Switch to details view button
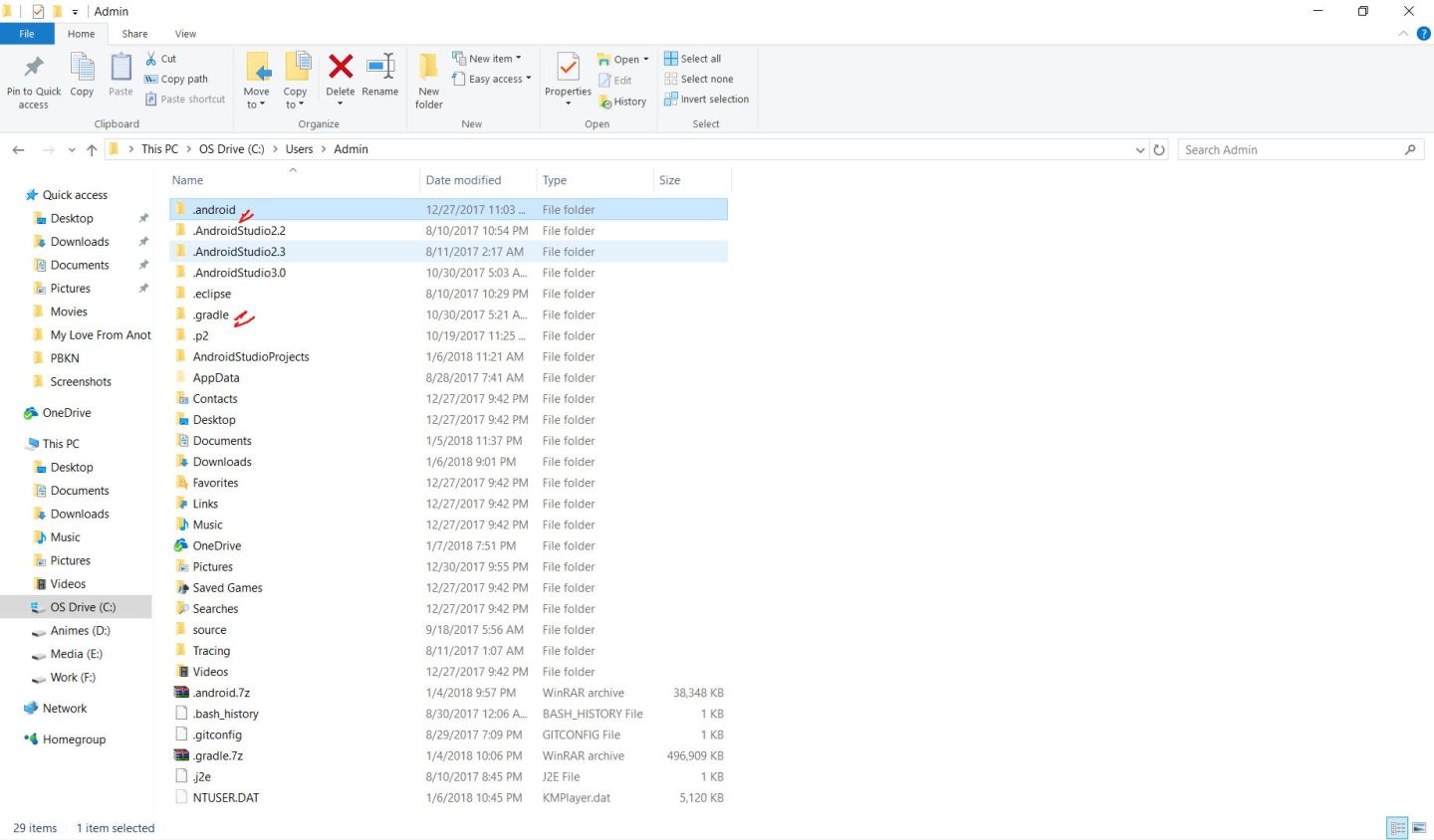 pos(1397,828)
